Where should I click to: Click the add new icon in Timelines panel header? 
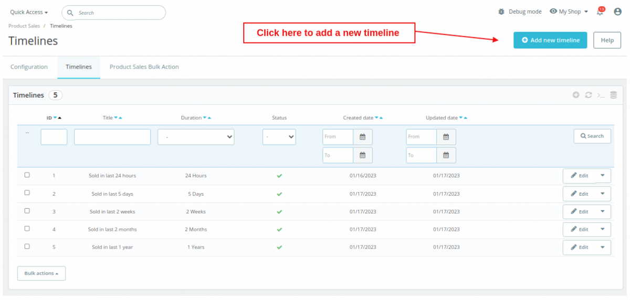576,95
